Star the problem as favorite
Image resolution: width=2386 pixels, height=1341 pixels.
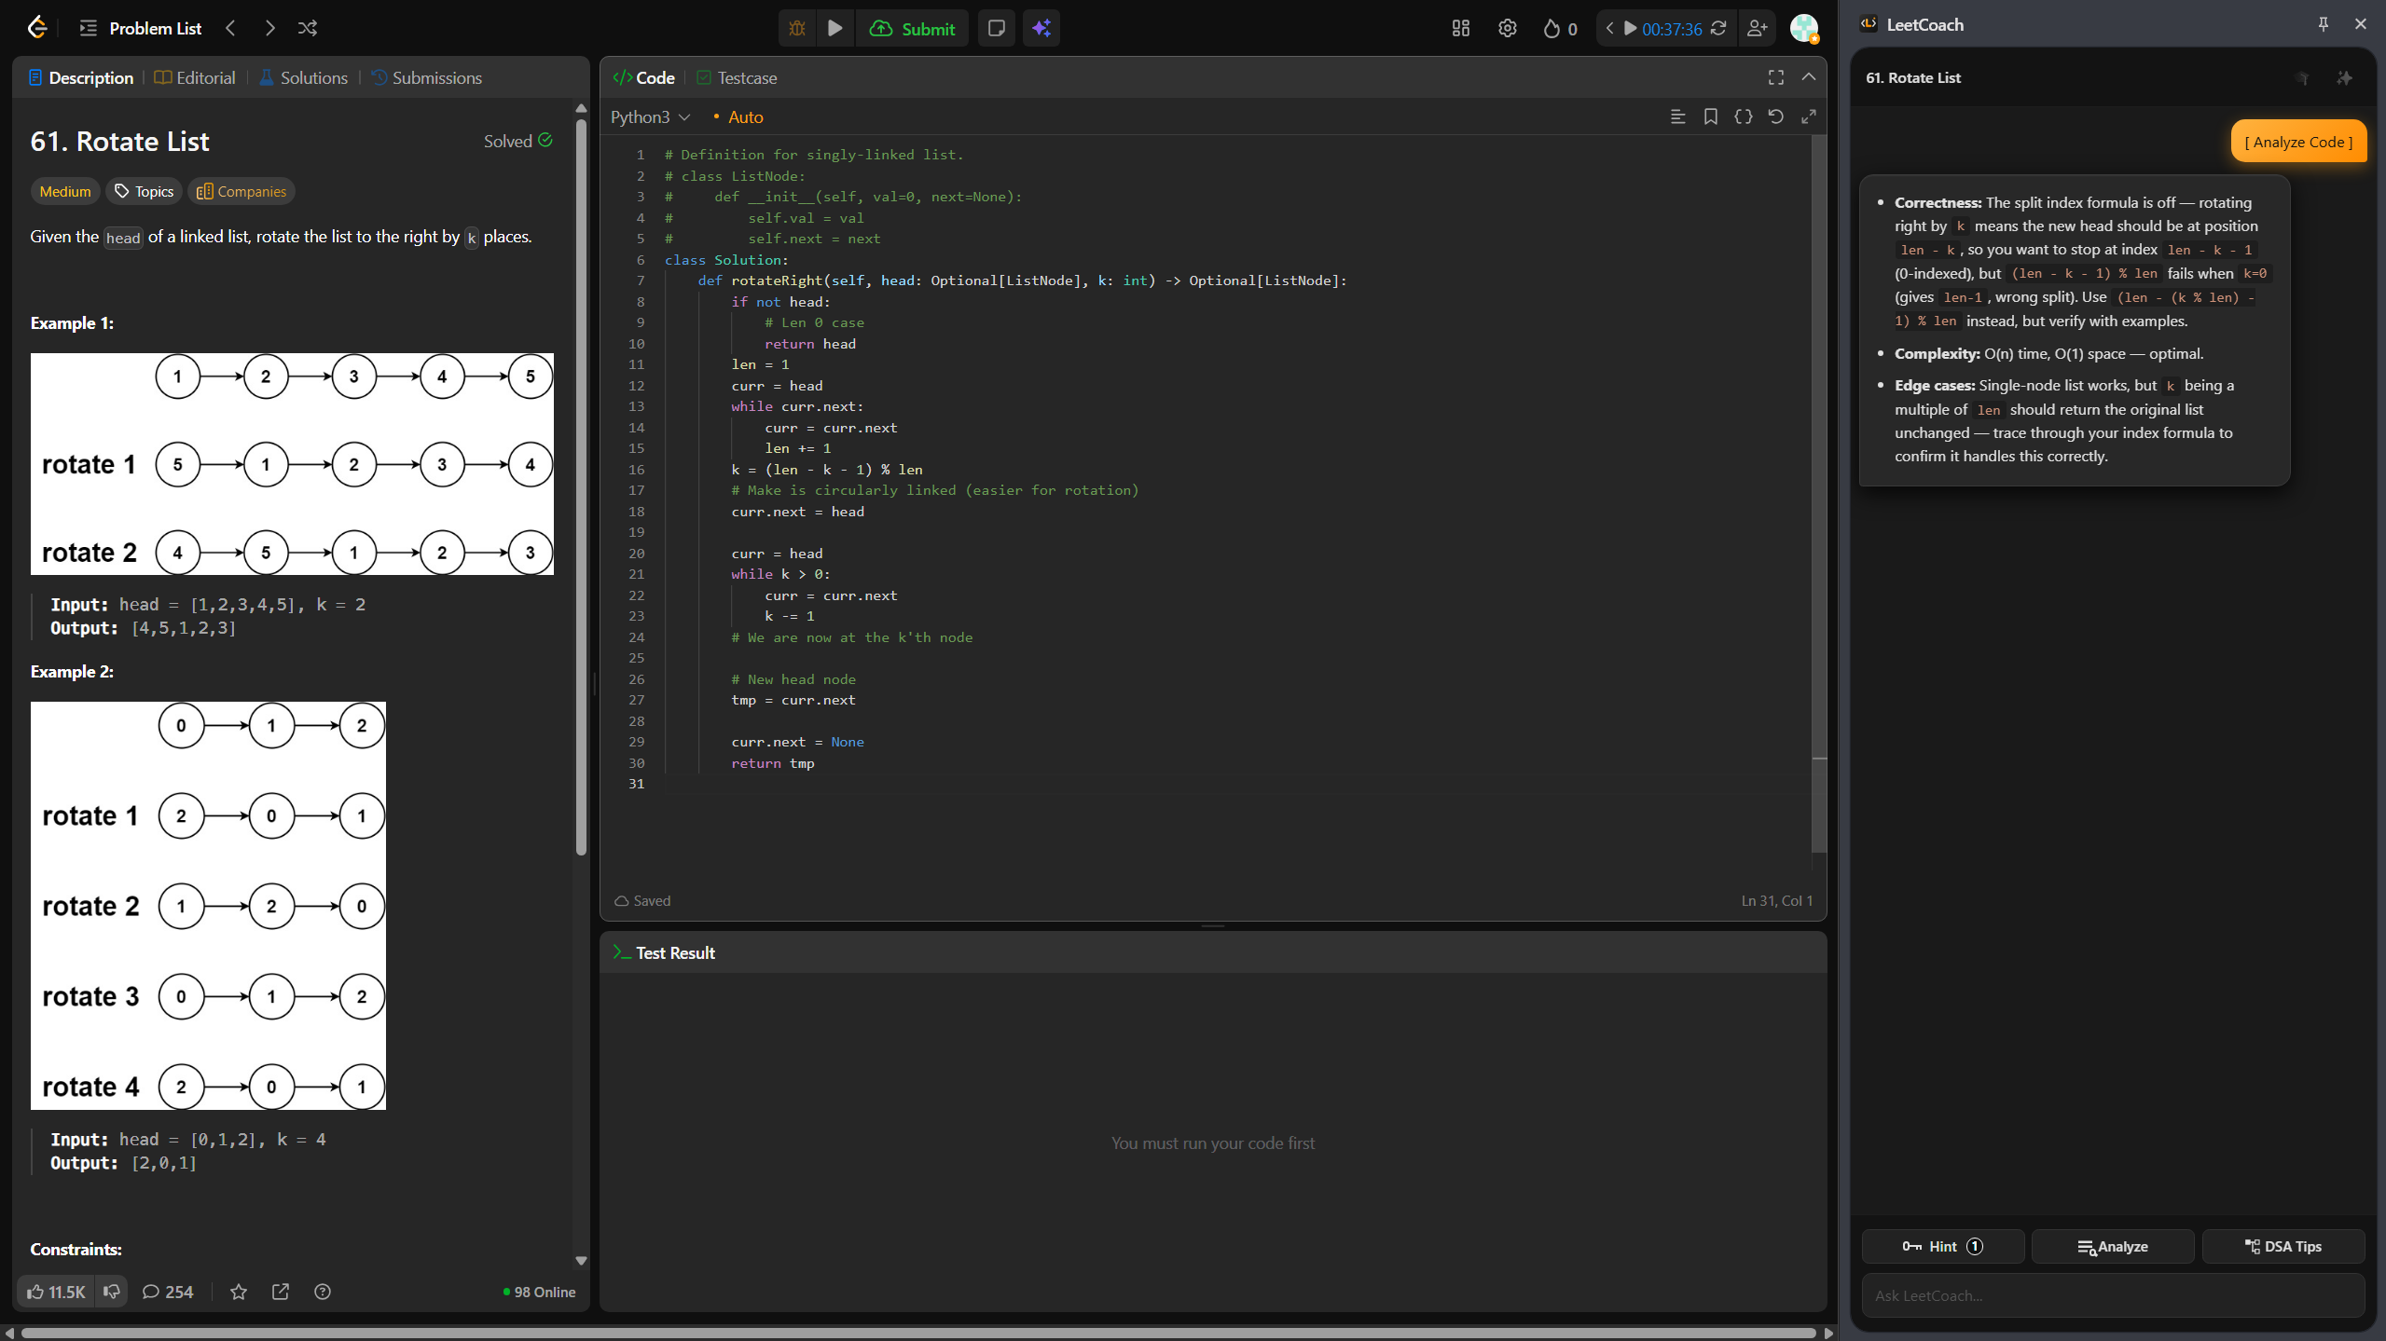point(239,1292)
